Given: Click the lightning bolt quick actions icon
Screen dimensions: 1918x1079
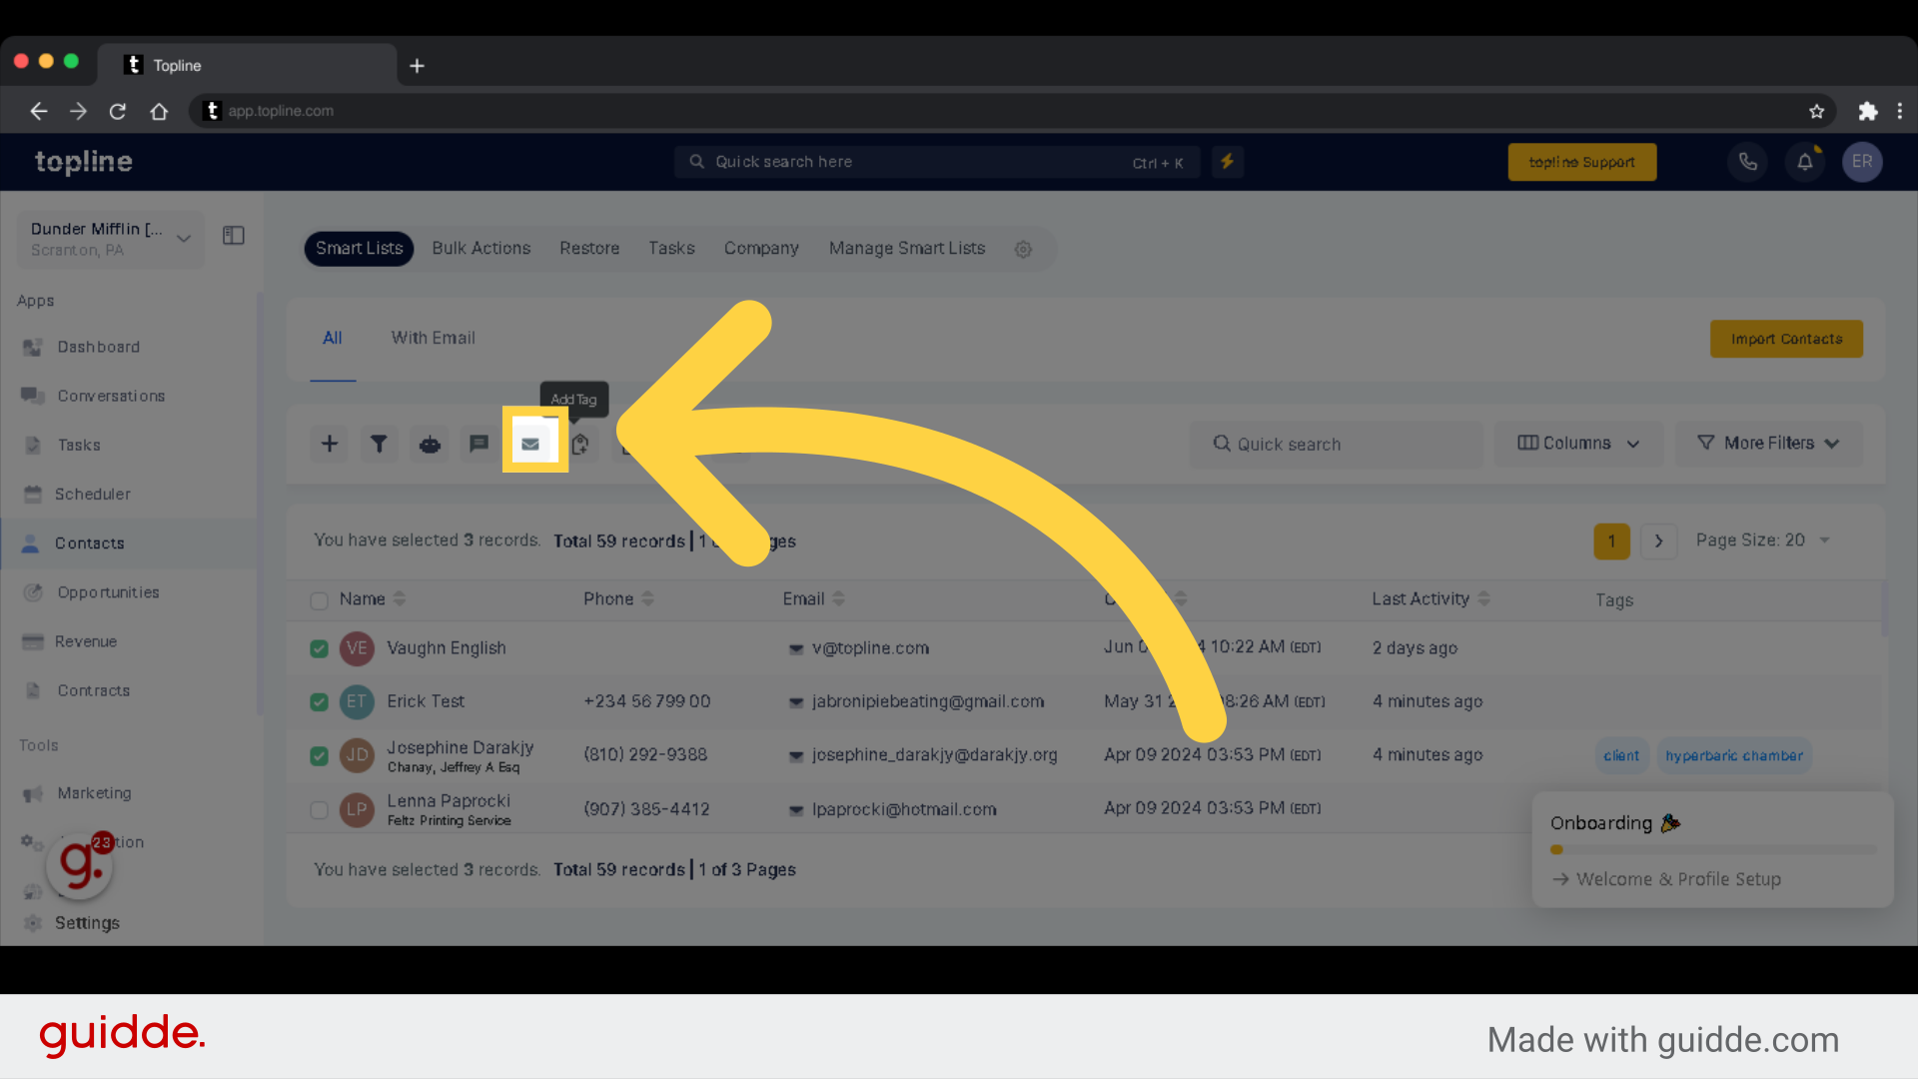Looking at the screenshot, I should point(1227,161).
